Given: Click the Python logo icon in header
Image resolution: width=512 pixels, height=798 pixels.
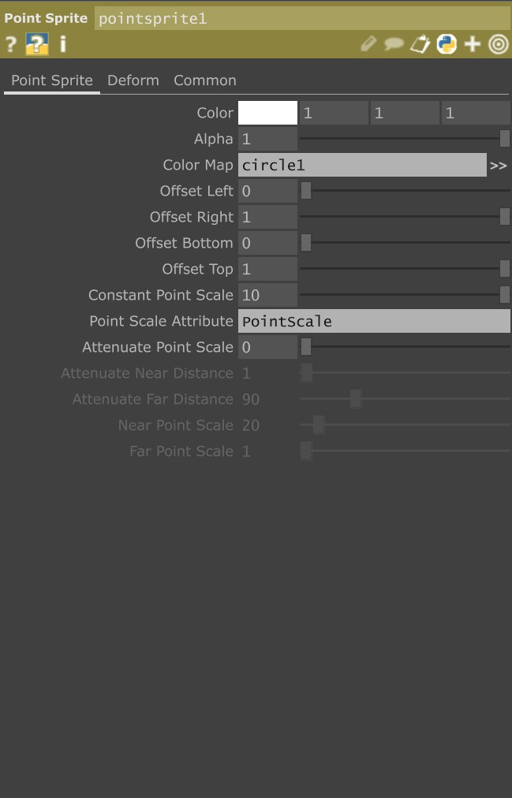Looking at the screenshot, I should pos(447,44).
